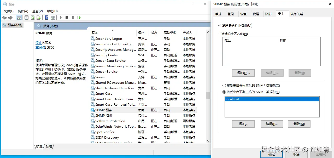Switch to the 标准 view tab
Screen dimensions: 334x158
click(x=49, y=146)
